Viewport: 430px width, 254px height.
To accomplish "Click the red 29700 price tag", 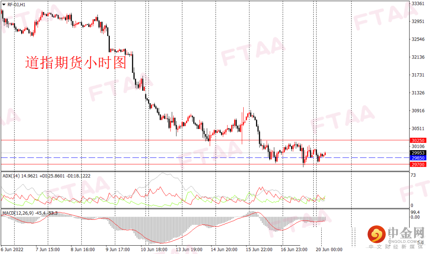I will coord(418,164).
